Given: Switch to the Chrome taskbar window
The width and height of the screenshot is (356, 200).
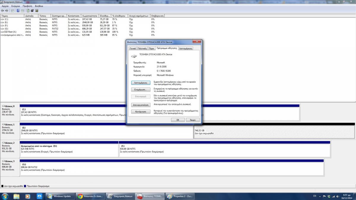Looking at the screenshot, I should 90,196.
